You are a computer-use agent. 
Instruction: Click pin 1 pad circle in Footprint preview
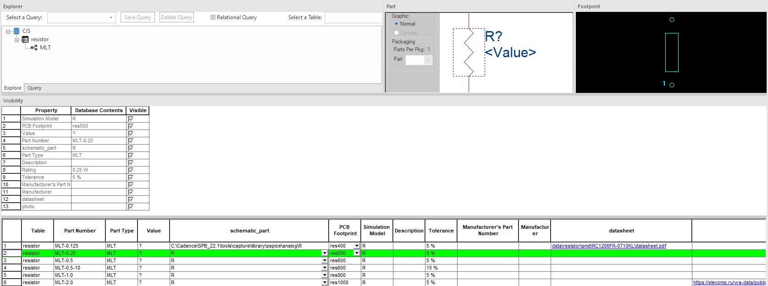(x=672, y=85)
